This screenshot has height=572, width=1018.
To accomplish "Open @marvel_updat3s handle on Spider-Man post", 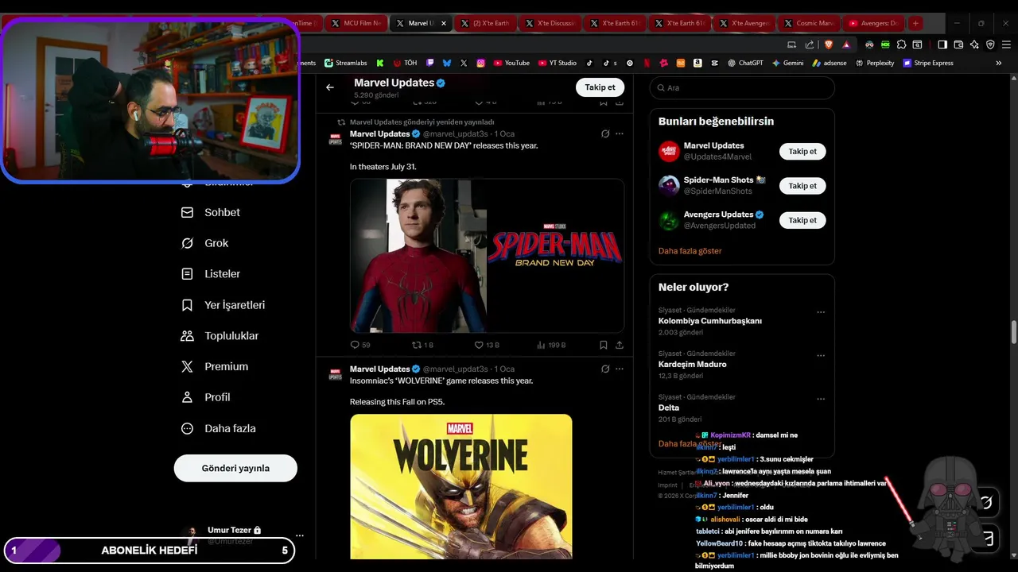I will click(x=455, y=134).
